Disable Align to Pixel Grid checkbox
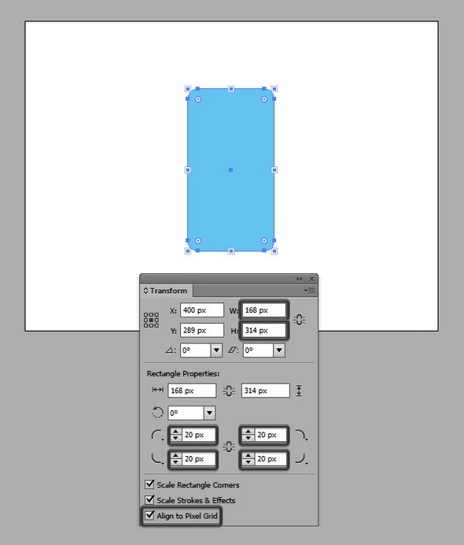Screen dimensions: 464x545 149,515
